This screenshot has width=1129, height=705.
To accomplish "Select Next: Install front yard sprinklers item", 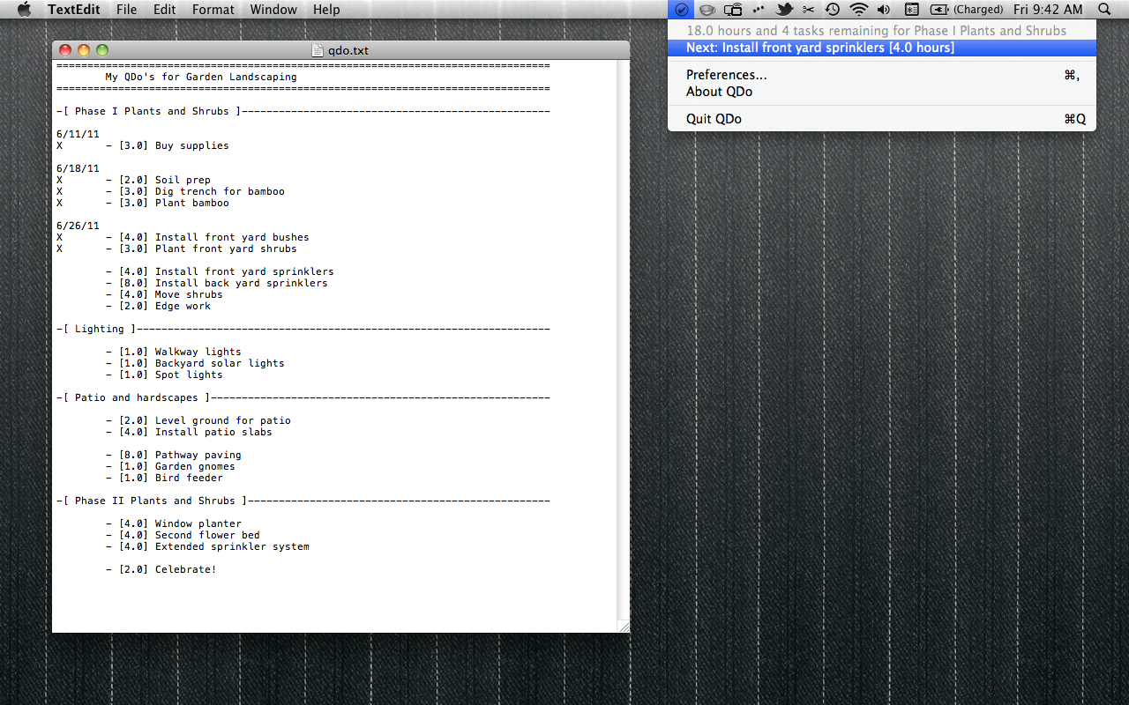I will click(882, 48).
